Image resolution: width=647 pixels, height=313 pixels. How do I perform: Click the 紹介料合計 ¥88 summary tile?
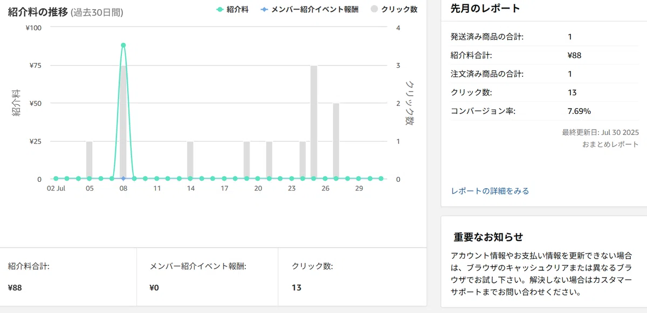[68, 277]
